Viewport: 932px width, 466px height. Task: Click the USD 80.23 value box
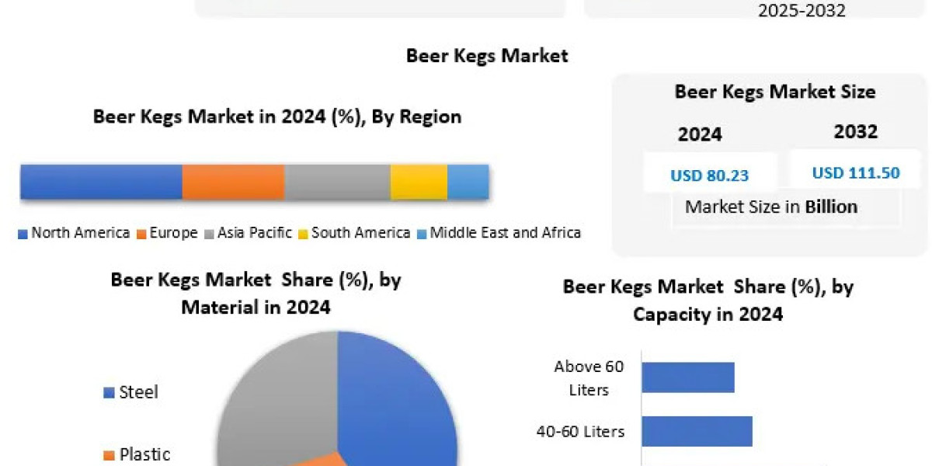[710, 172]
